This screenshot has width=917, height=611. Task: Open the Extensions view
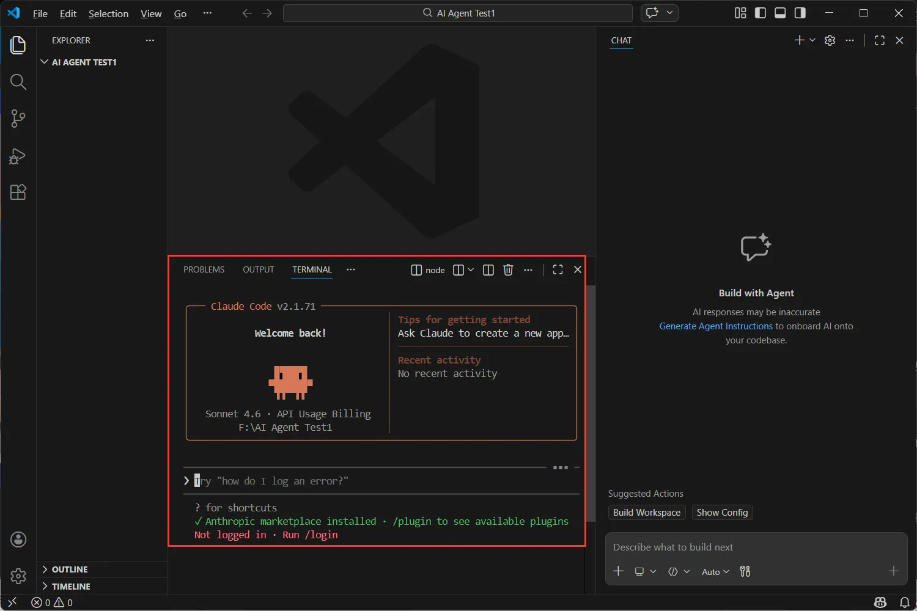click(x=18, y=192)
